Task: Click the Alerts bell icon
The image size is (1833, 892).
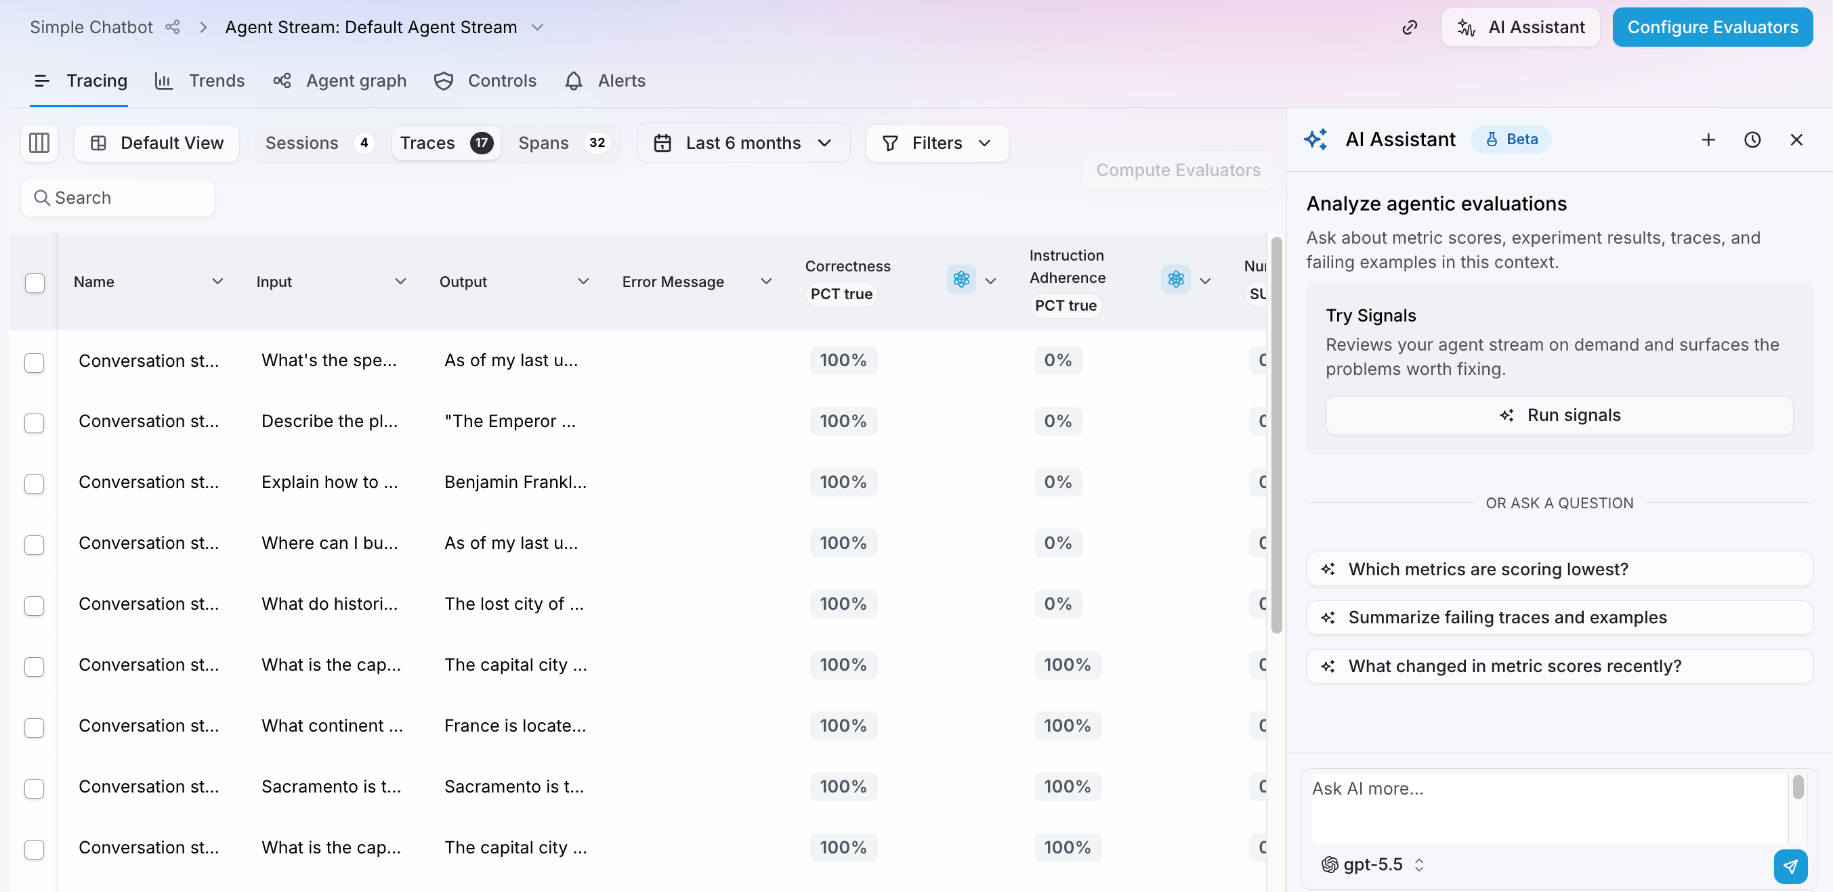Action: 574,81
